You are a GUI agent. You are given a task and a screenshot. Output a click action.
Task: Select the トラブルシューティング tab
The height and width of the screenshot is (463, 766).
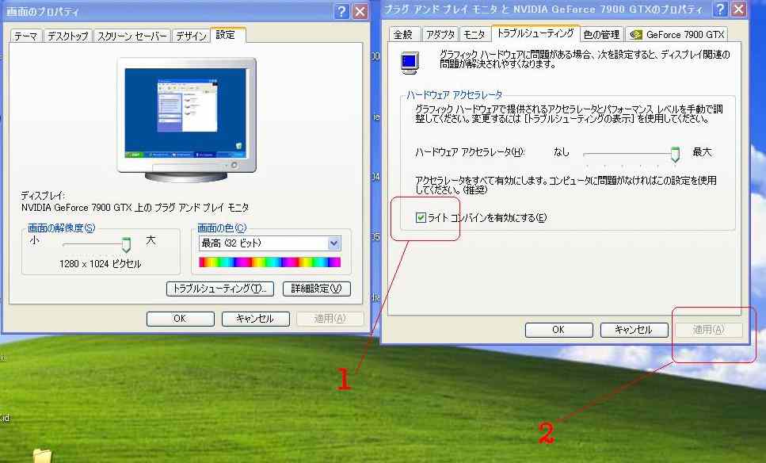pos(535,33)
